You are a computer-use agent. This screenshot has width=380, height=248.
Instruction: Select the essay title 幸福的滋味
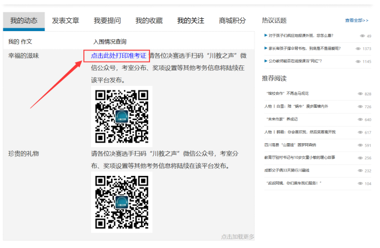click(23, 55)
